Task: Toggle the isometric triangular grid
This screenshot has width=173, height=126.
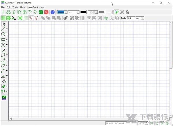Action: click(8, 18)
